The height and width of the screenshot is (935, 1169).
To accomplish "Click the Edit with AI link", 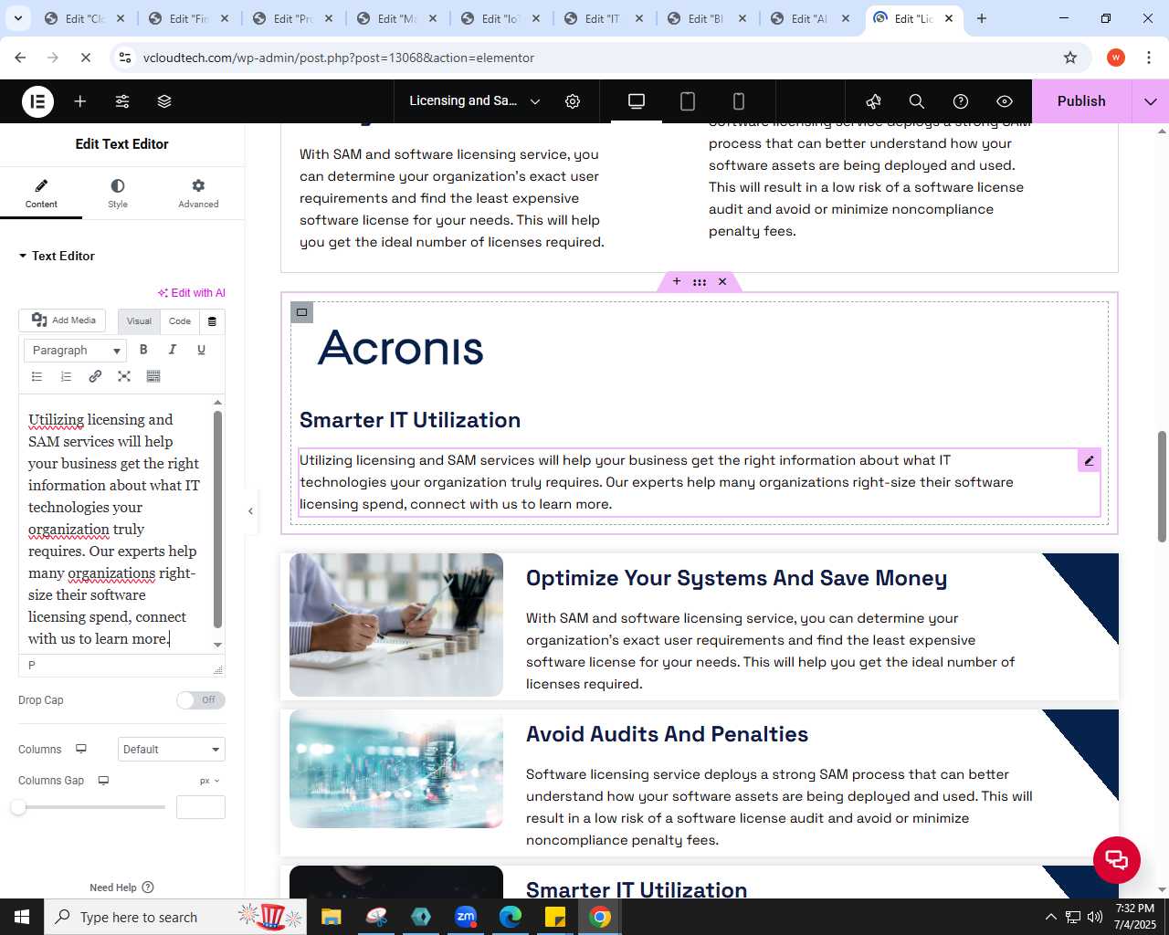I will click(x=192, y=293).
